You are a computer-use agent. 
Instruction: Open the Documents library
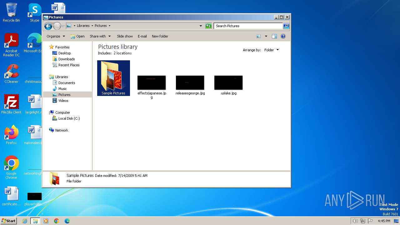pos(67,83)
